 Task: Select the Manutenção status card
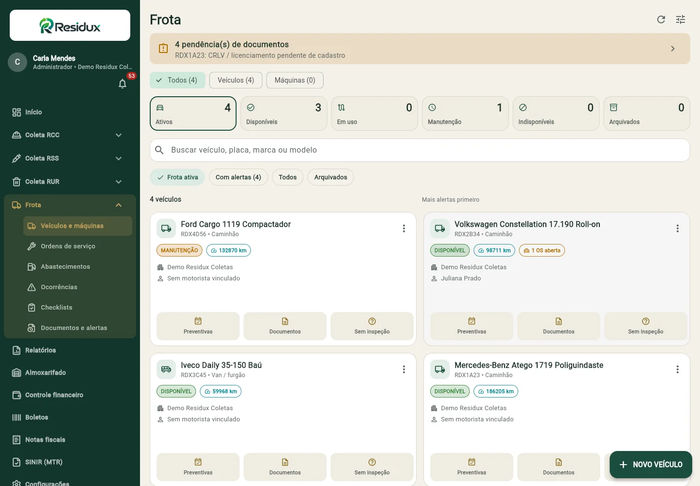465,113
